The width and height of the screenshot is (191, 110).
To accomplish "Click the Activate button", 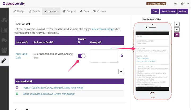I will point(183,11).
